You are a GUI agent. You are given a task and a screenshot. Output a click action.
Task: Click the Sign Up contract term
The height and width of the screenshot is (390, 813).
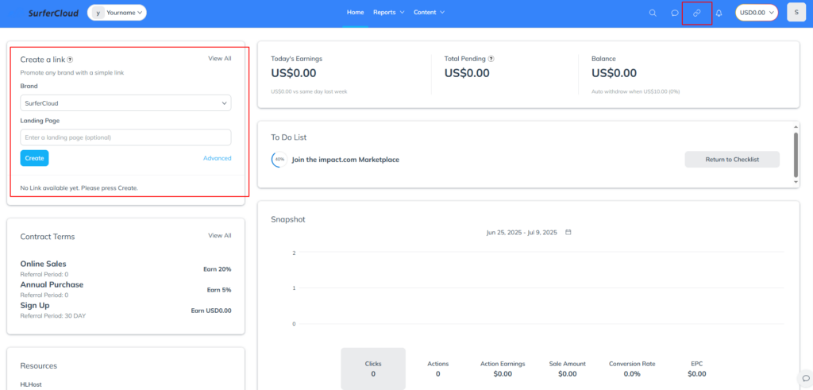[35, 306]
